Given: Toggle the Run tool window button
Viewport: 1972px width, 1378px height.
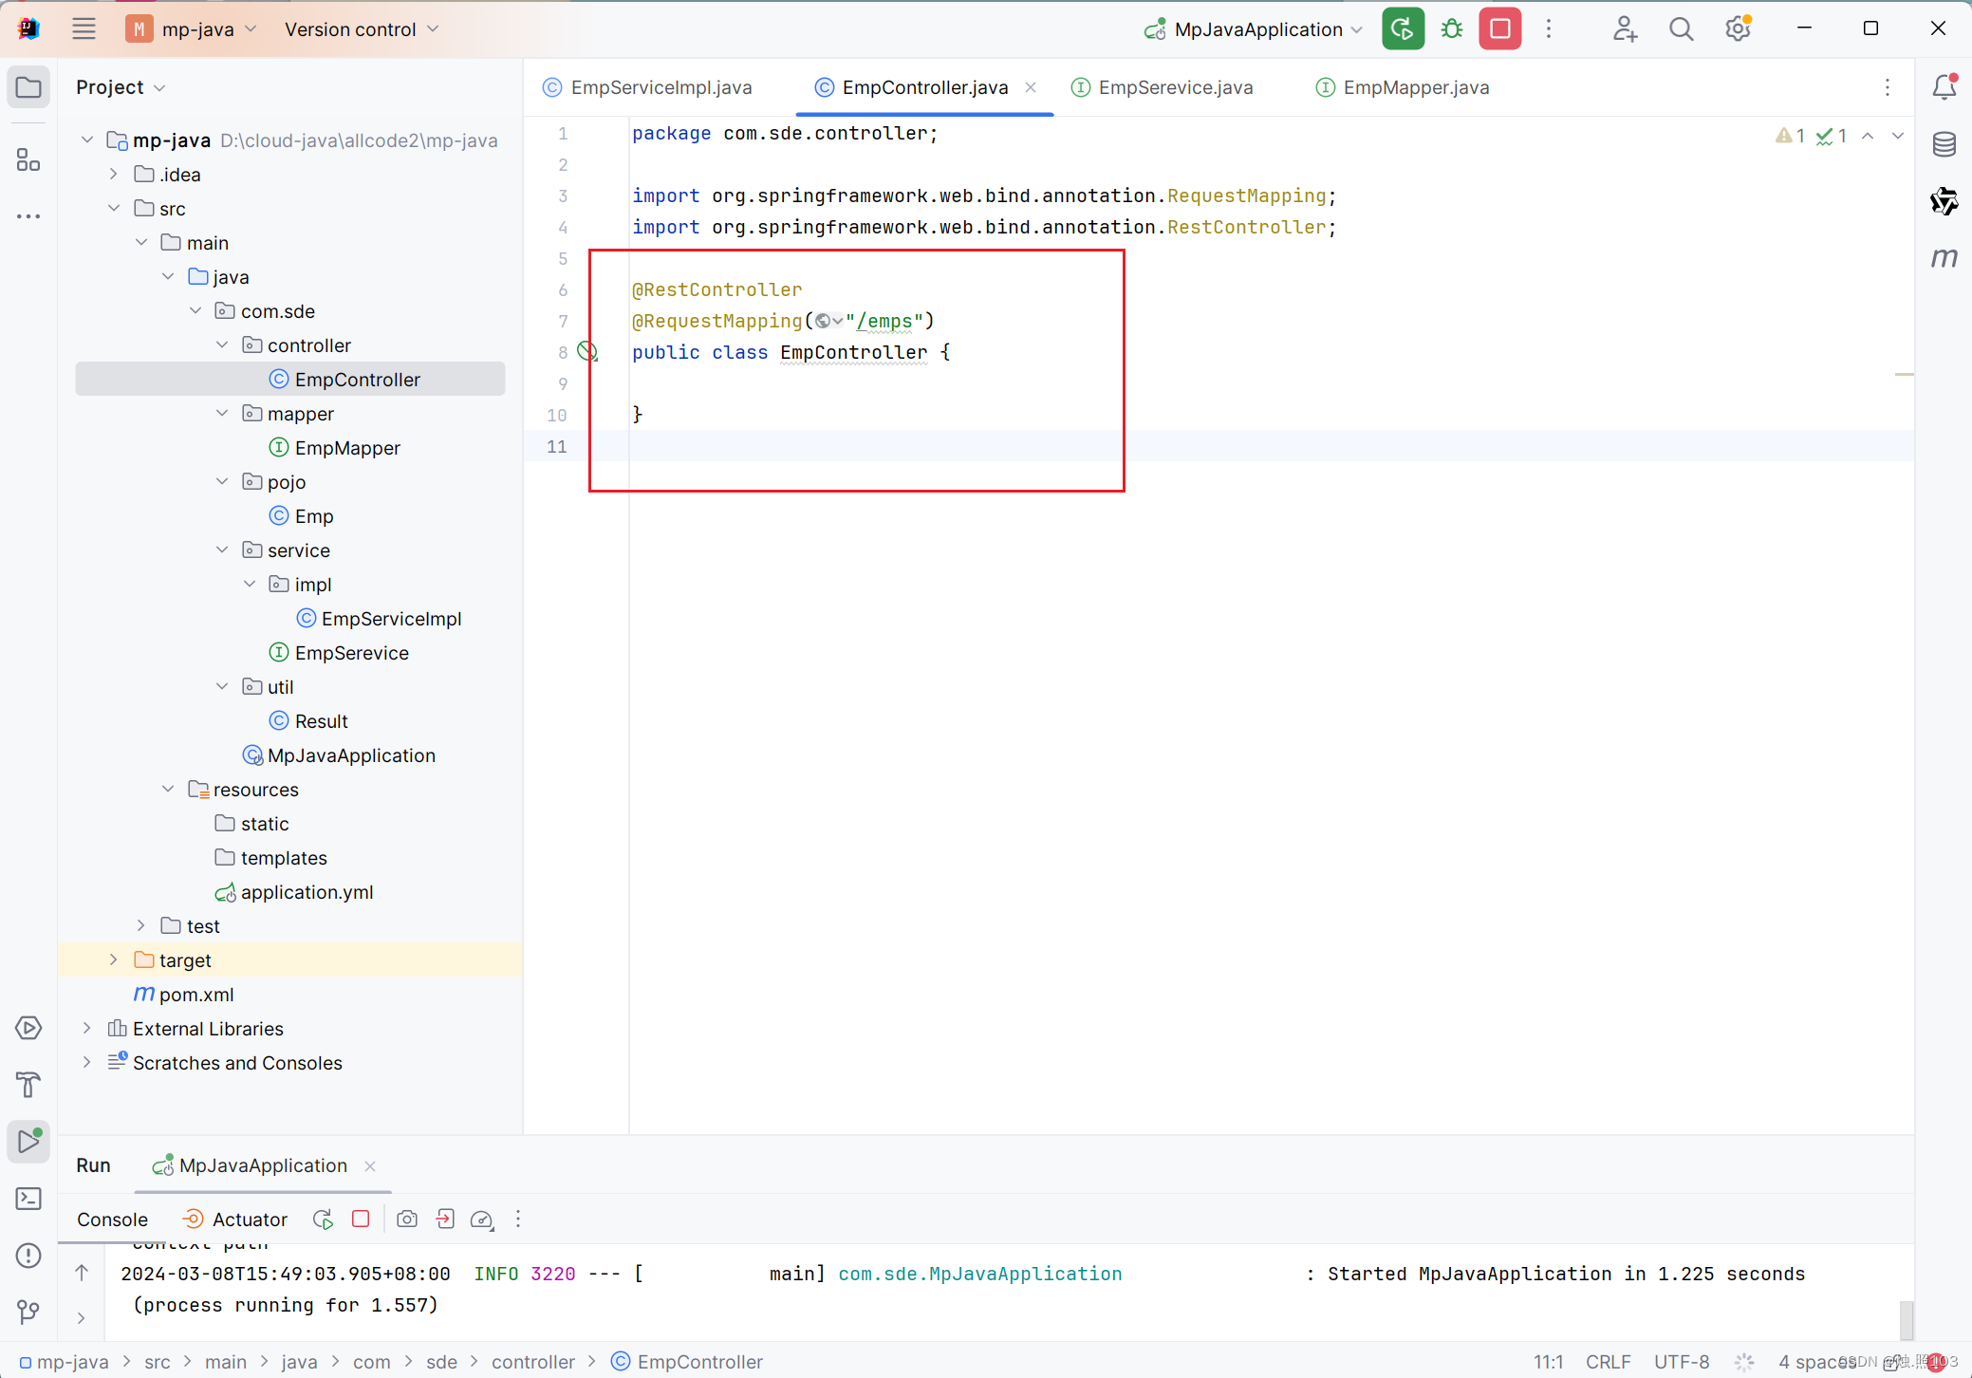Looking at the screenshot, I should [28, 1141].
